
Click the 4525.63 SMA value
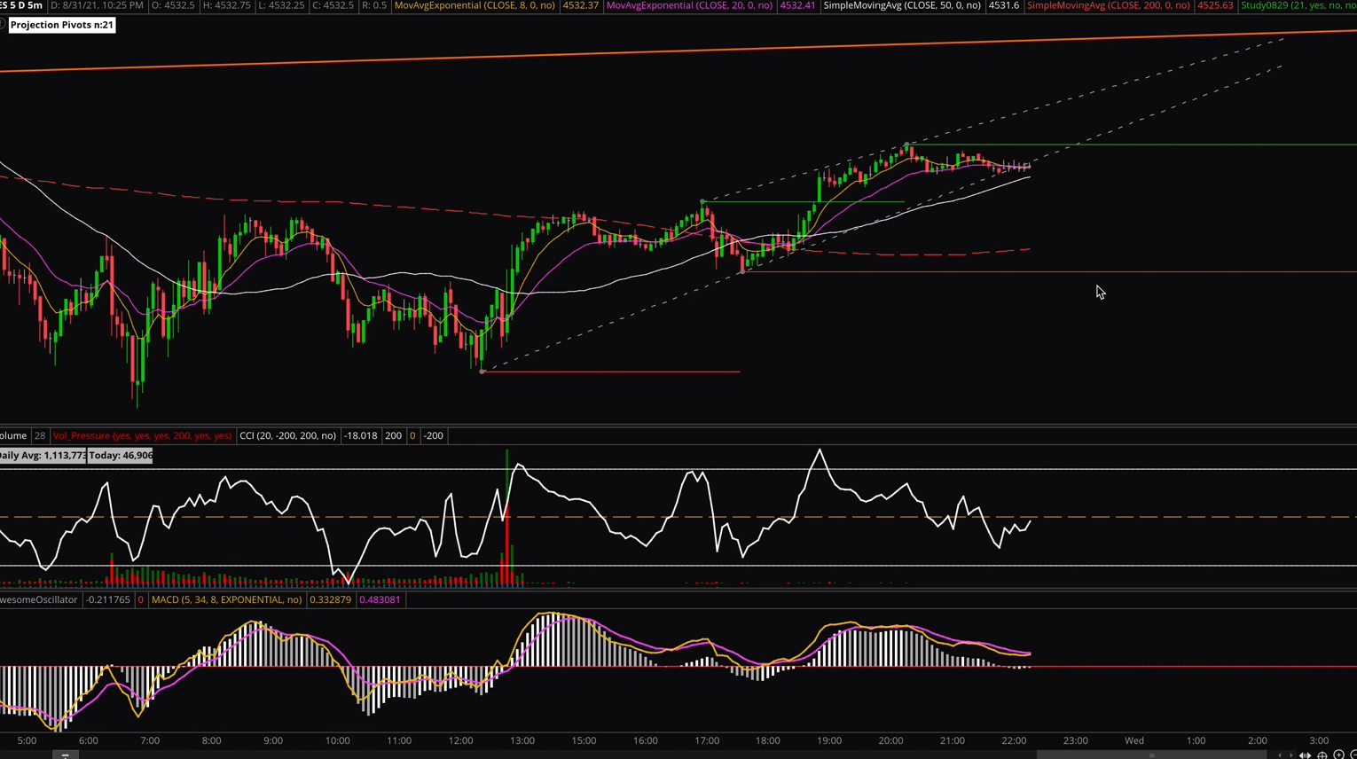coord(1215,5)
